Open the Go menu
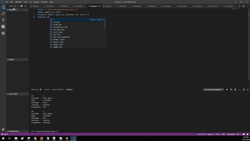The image size is (250, 141). [x=30, y=2]
